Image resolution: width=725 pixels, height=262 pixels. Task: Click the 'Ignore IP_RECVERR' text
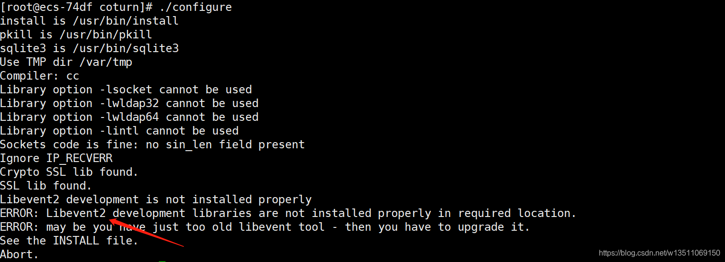coord(56,158)
